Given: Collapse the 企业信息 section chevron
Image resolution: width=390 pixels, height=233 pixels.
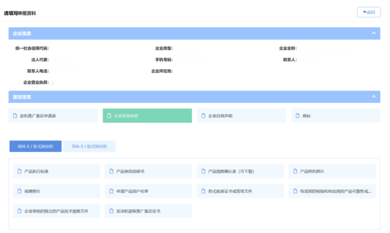Looking at the screenshot, I should 374,33.
